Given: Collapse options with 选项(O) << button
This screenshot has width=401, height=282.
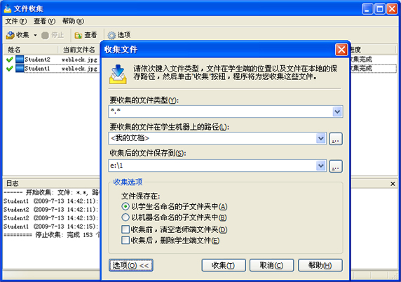Looking at the screenshot, I should click(x=131, y=265).
